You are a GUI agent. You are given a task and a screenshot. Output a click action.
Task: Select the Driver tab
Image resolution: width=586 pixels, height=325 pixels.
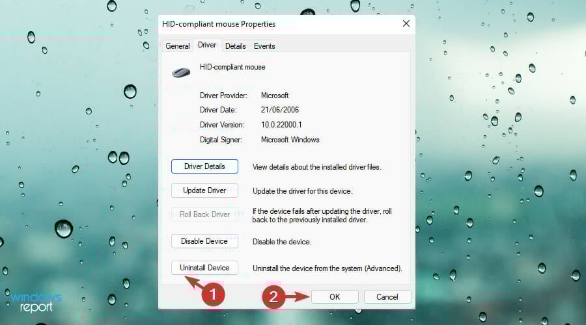(x=207, y=45)
